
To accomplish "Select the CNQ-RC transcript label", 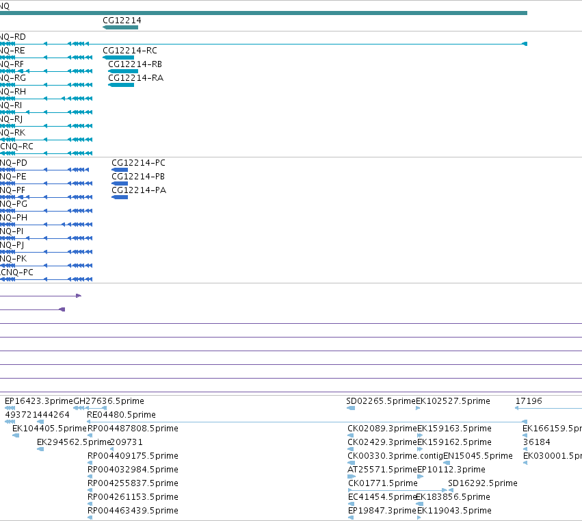I will click(x=16, y=147).
